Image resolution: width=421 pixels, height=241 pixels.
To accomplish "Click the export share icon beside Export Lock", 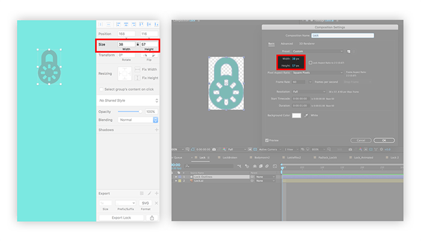I will (152, 218).
